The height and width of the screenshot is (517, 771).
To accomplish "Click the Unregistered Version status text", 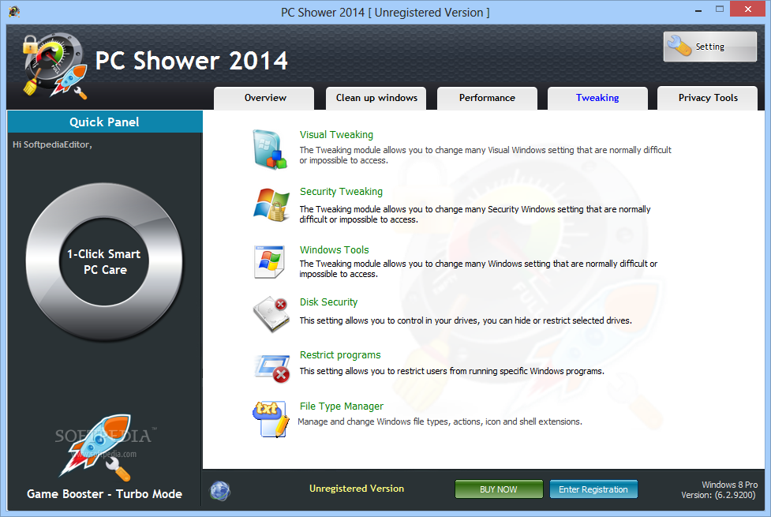I will coord(357,489).
